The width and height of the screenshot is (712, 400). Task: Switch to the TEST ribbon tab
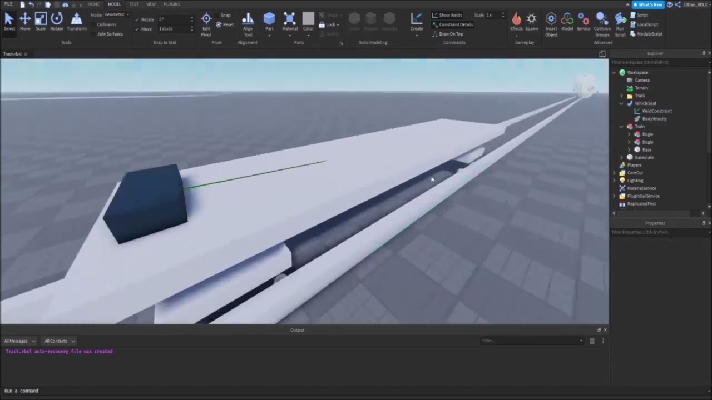click(134, 4)
